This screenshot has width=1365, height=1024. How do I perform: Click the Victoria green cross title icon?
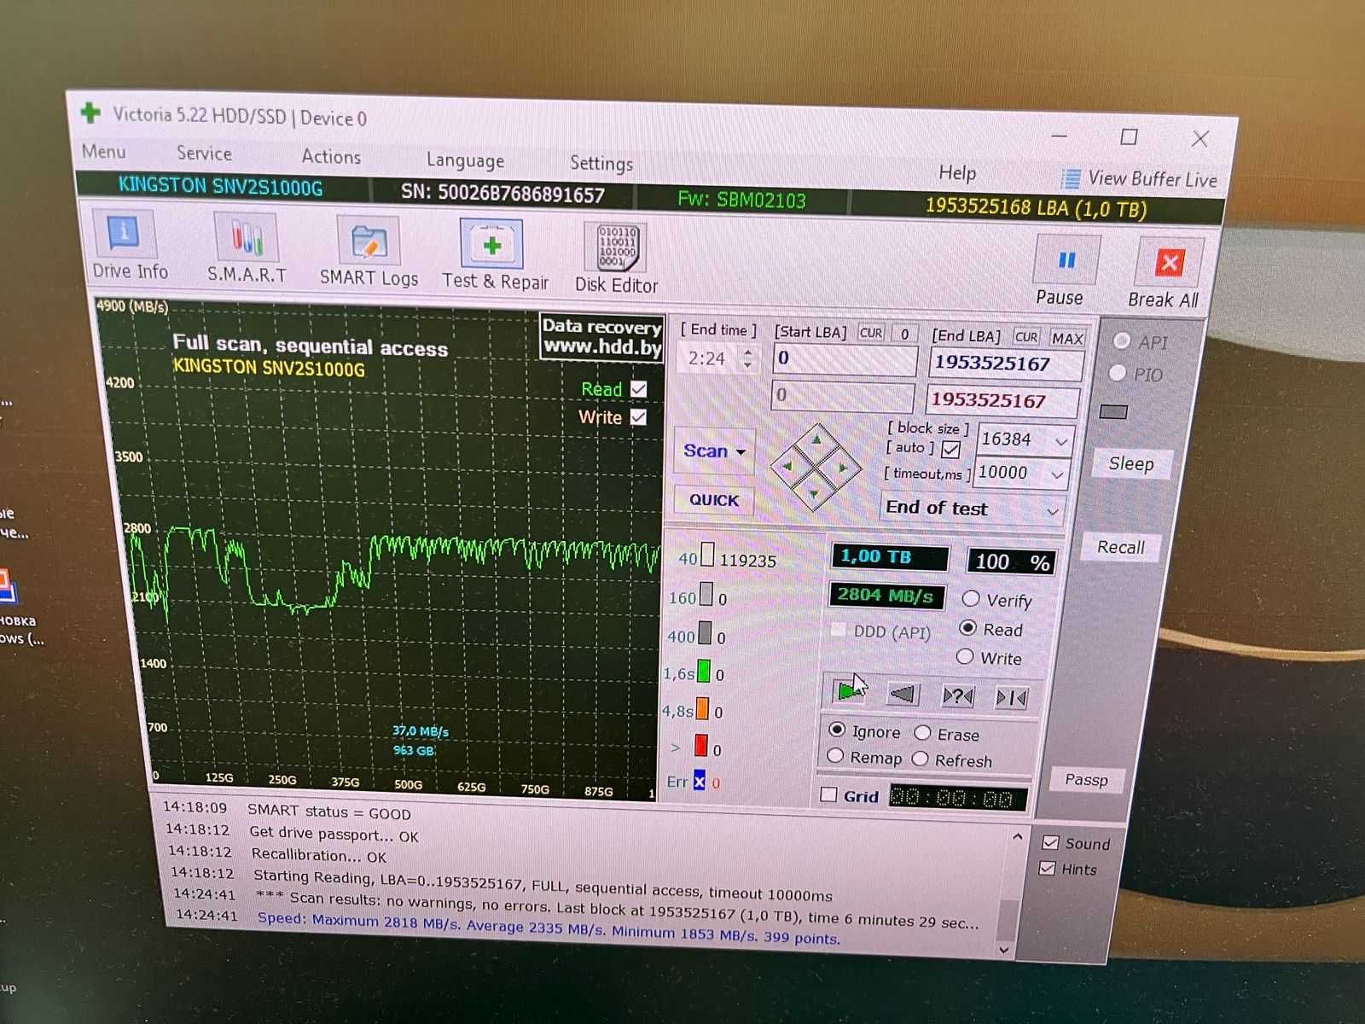[90, 112]
